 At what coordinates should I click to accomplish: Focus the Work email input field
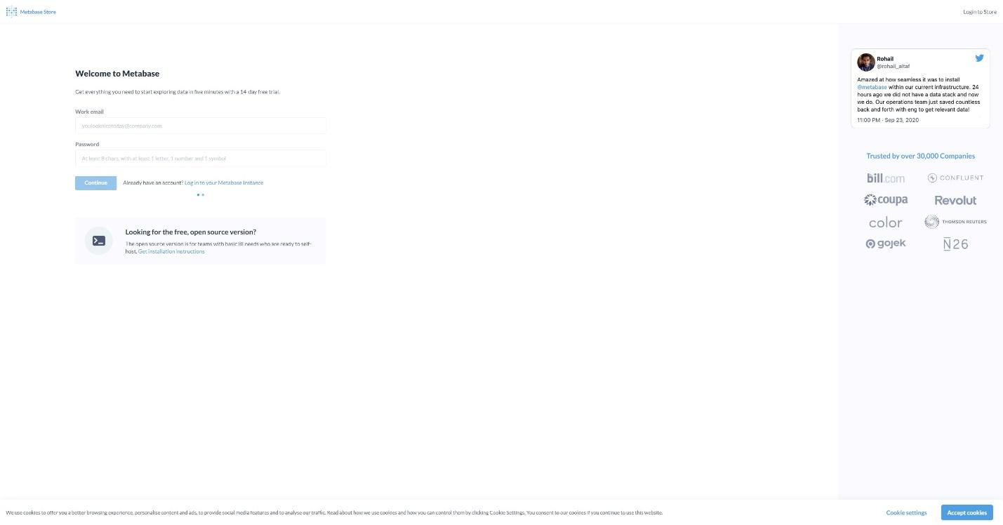click(x=201, y=126)
